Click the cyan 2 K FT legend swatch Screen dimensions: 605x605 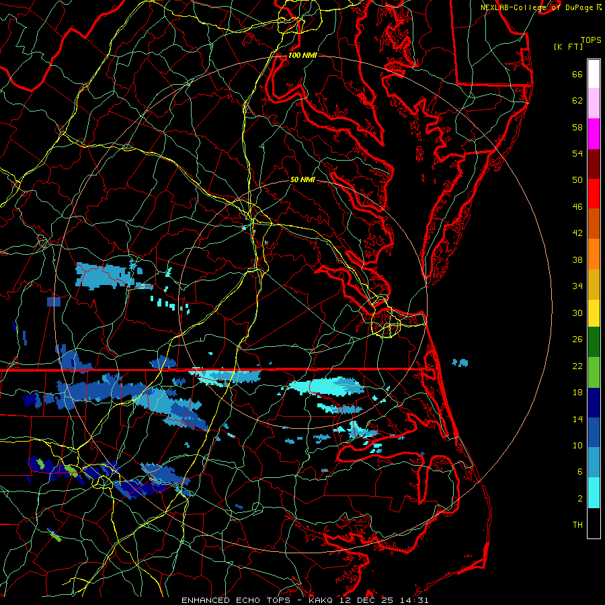[x=594, y=493]
